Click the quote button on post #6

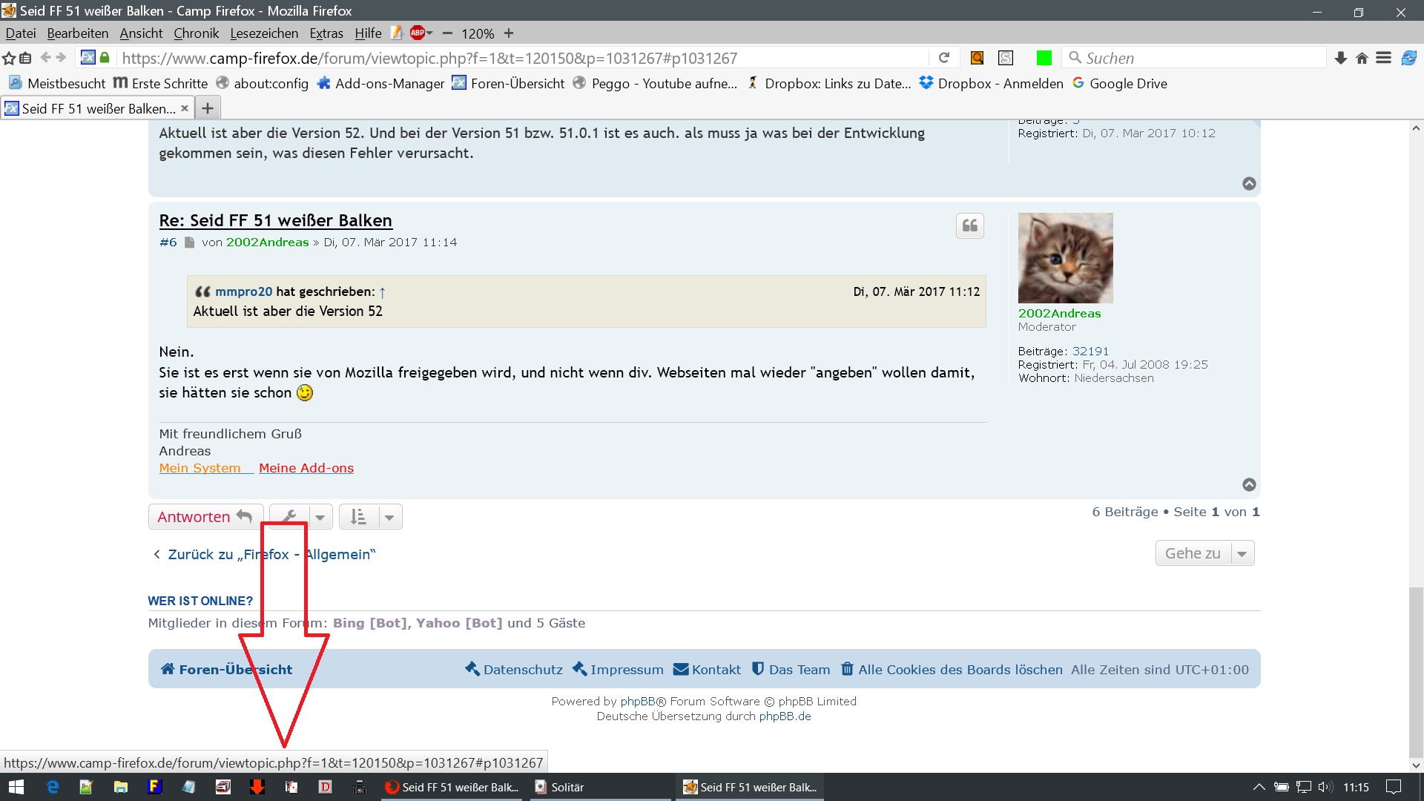[969, 226]
